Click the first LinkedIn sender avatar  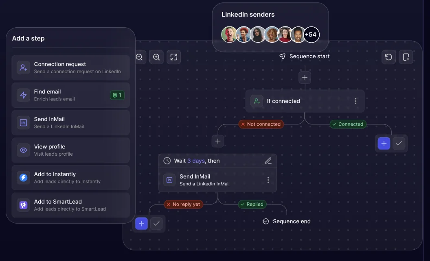coord(229,35)
